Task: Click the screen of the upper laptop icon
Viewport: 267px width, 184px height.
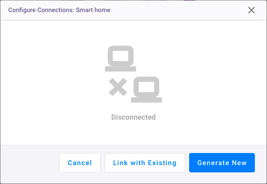Action: point(120,56)
